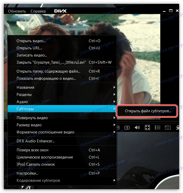This screenshot has width=183, height=193.
Task: Select [Pro] Сделать снимок entry
Action: click(62, 164)
